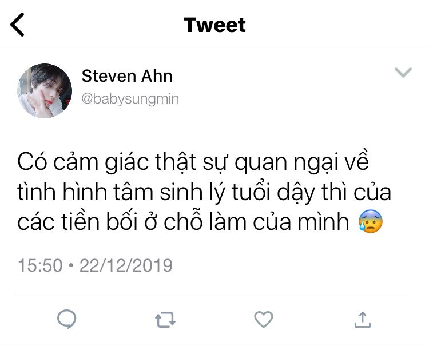Select the tweet timestamp 15:50
Image resolution: width=429 pixels, height=346 pixels.
coord(40,265)
